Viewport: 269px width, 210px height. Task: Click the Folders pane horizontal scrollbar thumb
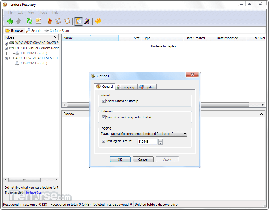pos(24,180)
